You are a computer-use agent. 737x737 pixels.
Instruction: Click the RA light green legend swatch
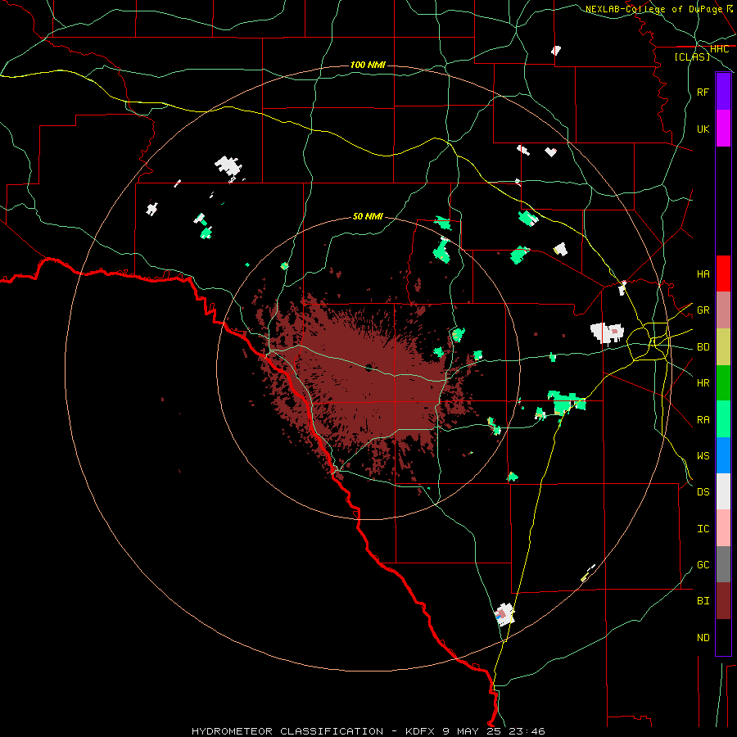[x=723, y=419]
